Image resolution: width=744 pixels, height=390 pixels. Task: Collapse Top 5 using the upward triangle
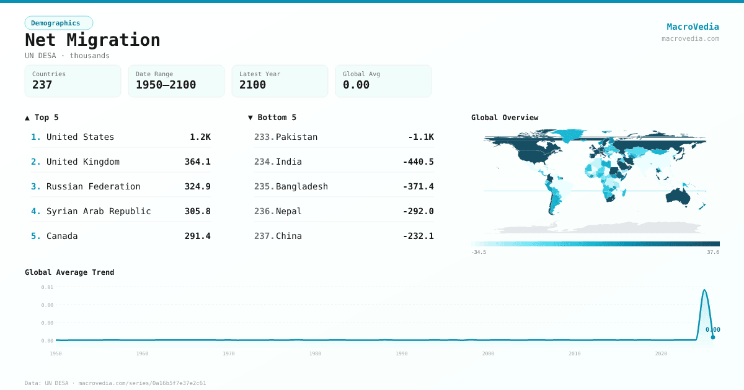tap(26, 117)
